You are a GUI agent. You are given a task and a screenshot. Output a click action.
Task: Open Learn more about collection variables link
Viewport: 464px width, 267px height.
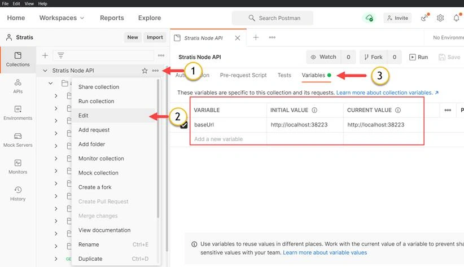(387, 93)
